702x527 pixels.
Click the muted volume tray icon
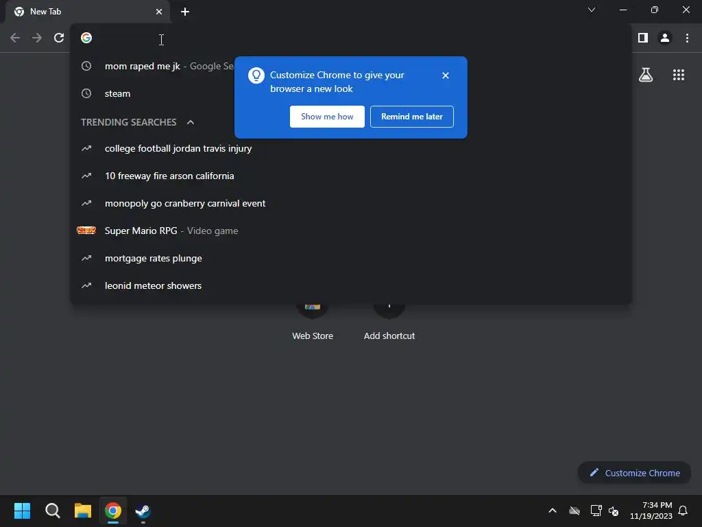click(x=614, y=511)
